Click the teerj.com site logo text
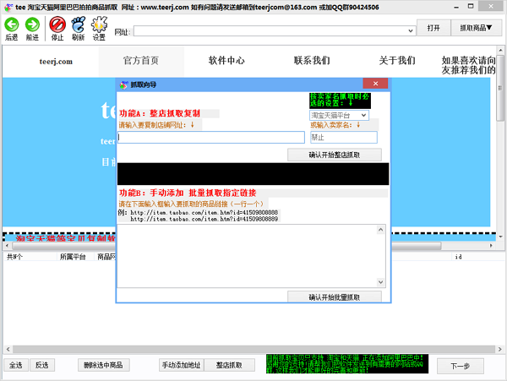Viewport: 507px width, 381px height. click(56, 62)
